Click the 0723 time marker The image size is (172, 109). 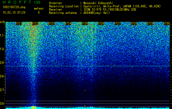coord(51,23)
